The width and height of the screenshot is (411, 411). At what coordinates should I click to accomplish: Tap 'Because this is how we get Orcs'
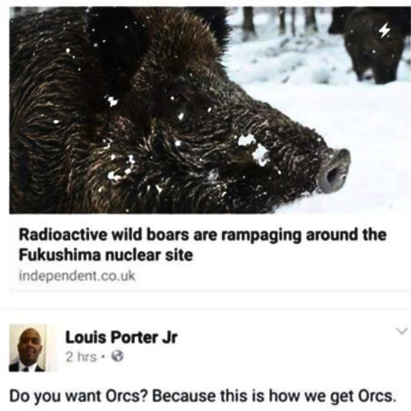coord(274,395)
